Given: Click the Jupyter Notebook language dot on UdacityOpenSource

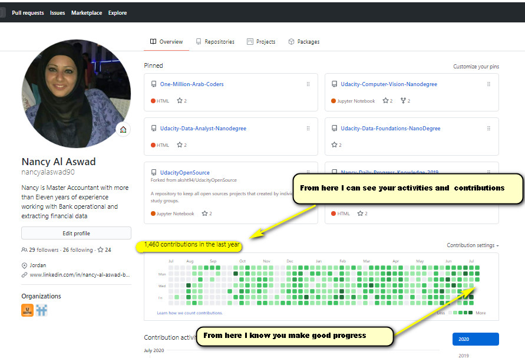Looking at the screenshot, I should click(x=154, y=214).
